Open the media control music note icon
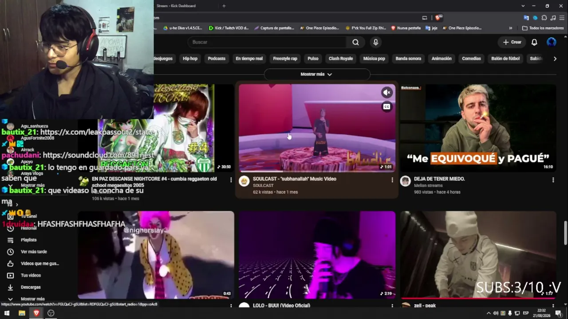Image resolution: width=568 pixels, height=319 pixels. click(553, 18)
